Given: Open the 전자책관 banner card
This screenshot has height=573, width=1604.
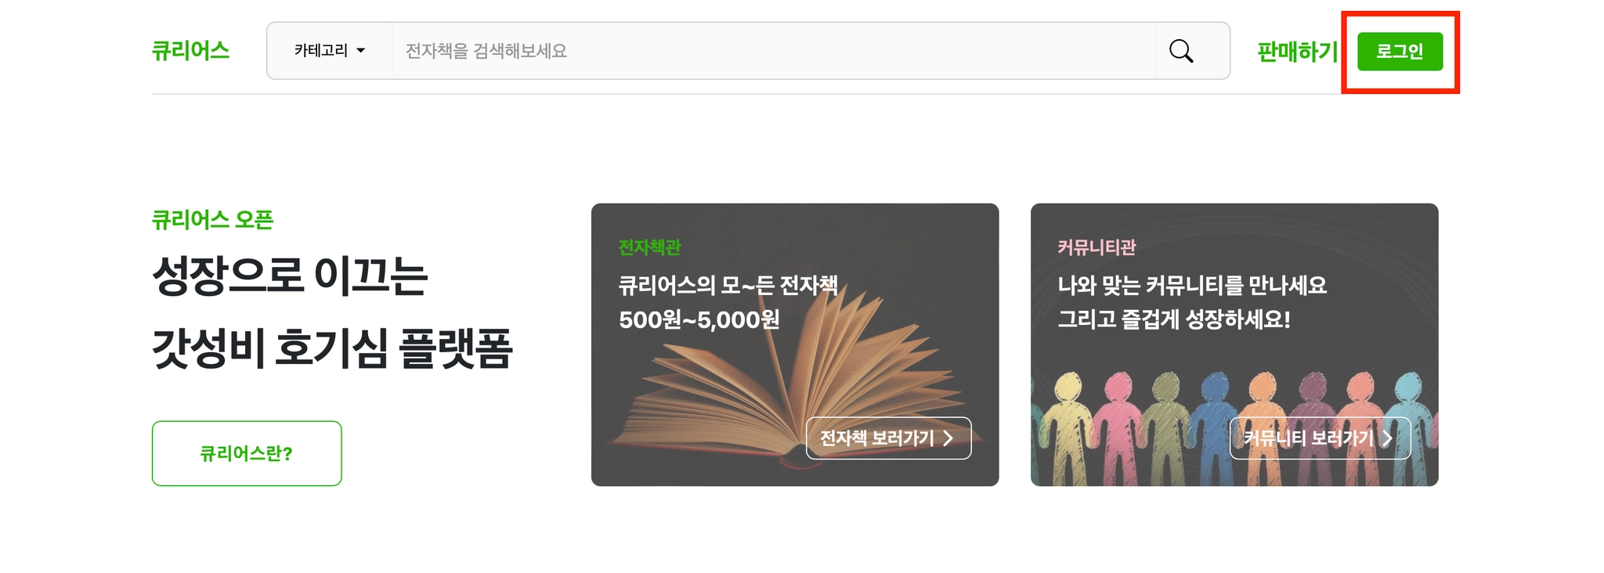Looking at the screenshot, I should [795, 344].
